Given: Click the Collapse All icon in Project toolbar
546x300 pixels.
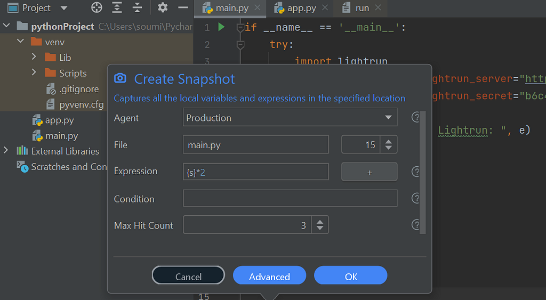Looking at the screenshot, I should coord(137,7).
